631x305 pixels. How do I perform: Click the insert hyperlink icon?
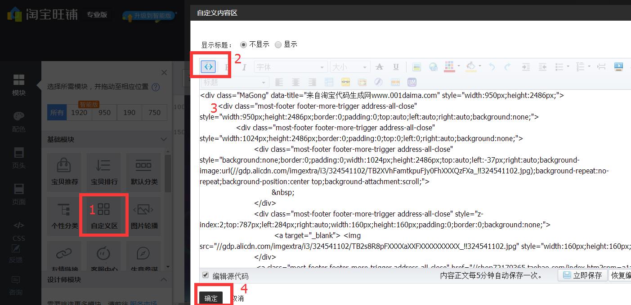click(433, 66)
